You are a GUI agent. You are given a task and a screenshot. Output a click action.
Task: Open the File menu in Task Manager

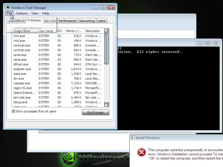pyautogui.click(x=9, y=13)
